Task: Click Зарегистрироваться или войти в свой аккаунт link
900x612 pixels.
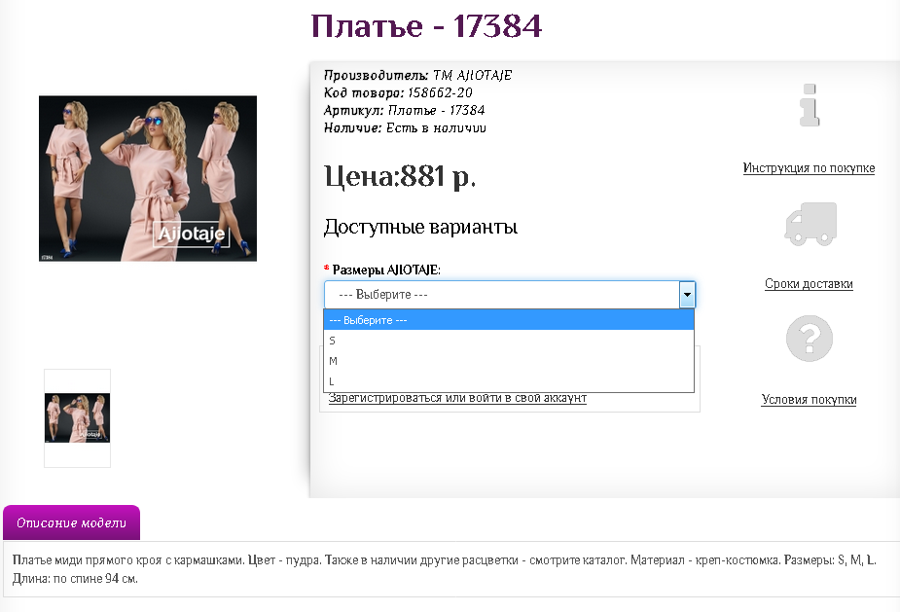Action: (x=457, y=398)
